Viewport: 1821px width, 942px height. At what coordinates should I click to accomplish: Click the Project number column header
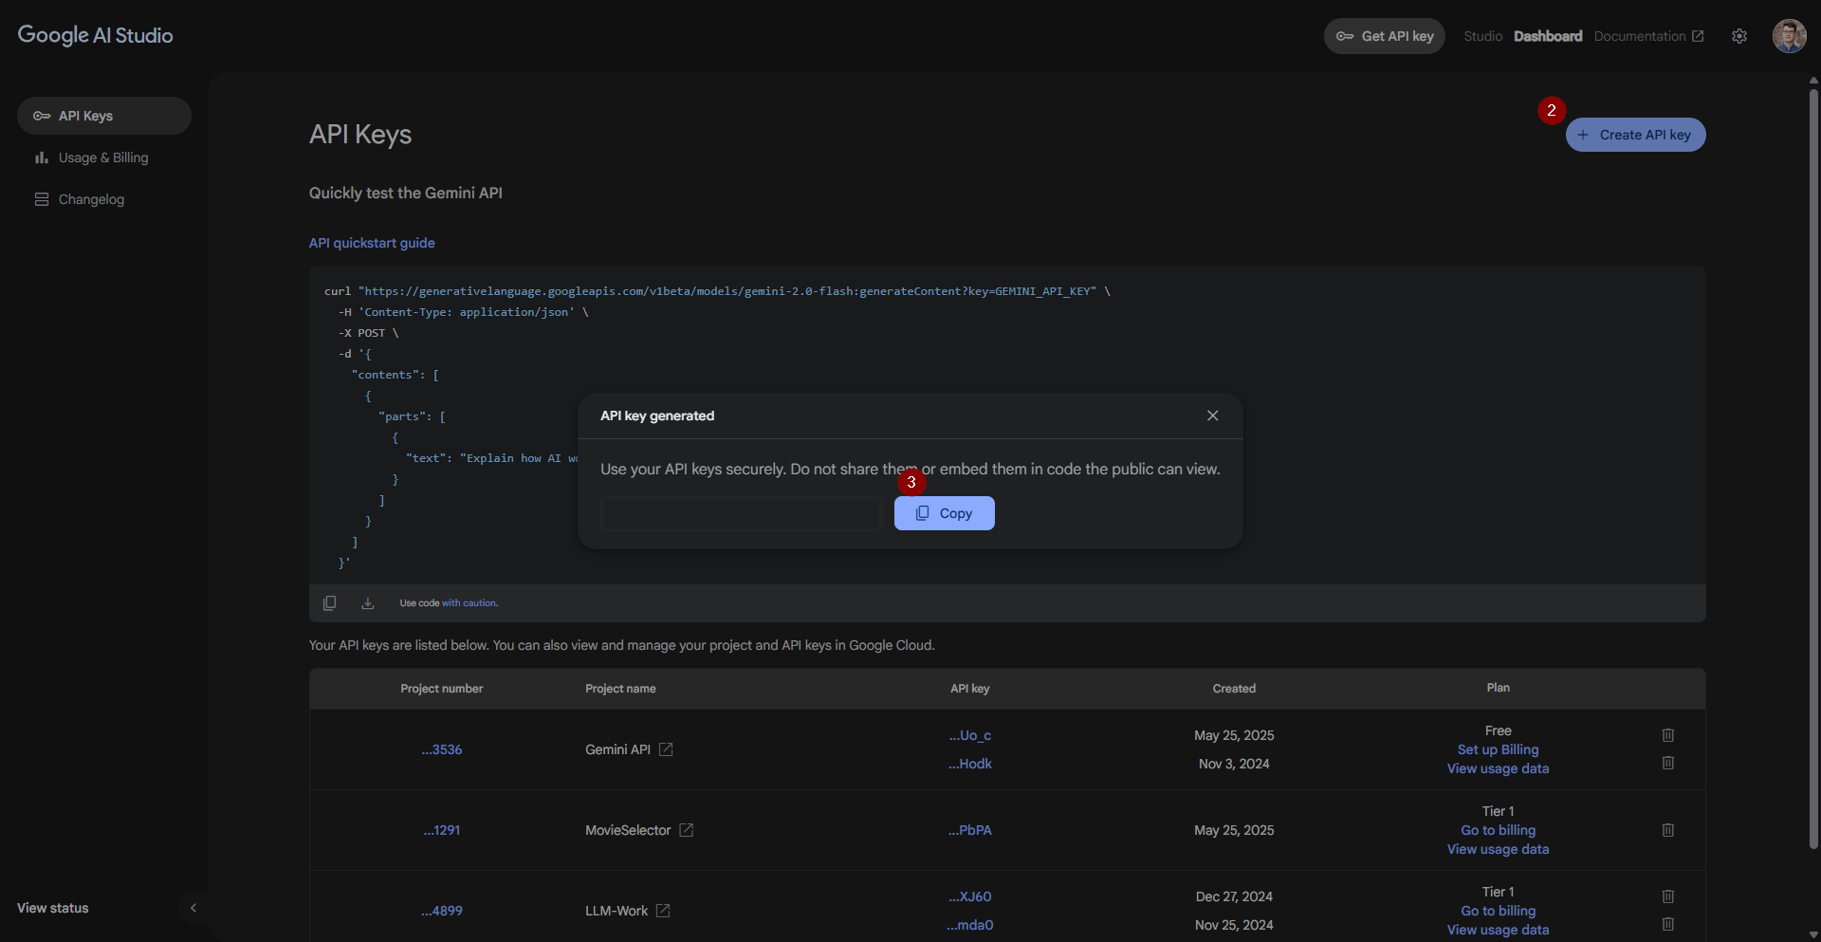(442, 689)
